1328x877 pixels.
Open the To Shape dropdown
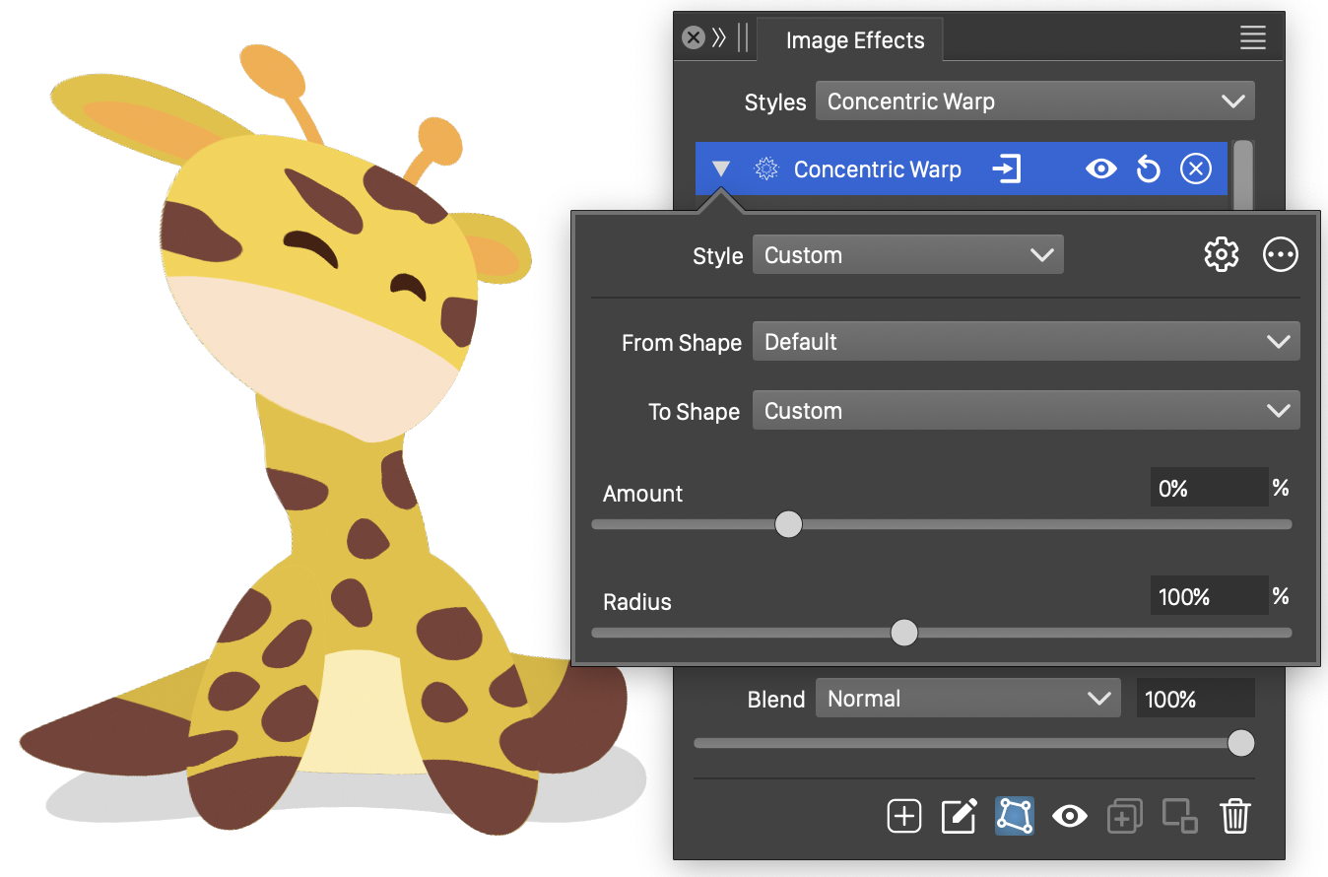[x=1026, y=411]
